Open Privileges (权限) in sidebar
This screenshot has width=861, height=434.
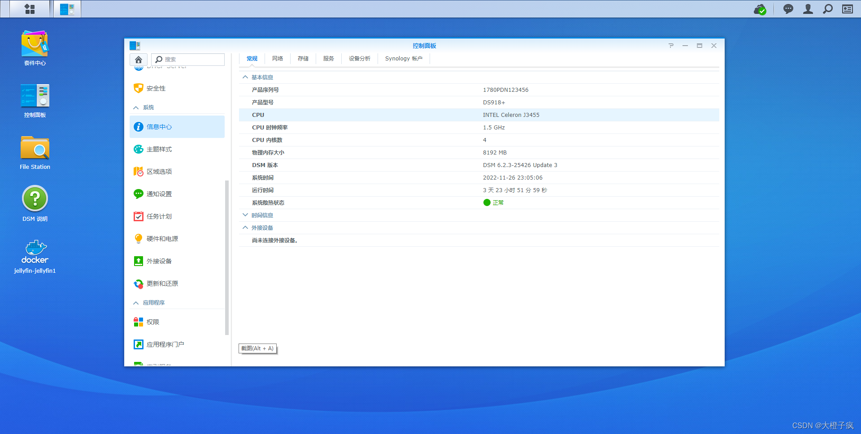click(177, 322)
